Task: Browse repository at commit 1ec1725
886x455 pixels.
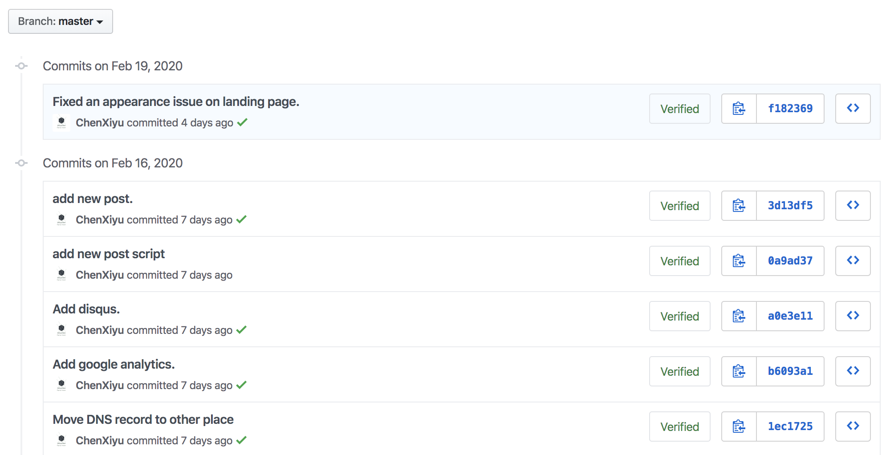Action: pos(853,427)
